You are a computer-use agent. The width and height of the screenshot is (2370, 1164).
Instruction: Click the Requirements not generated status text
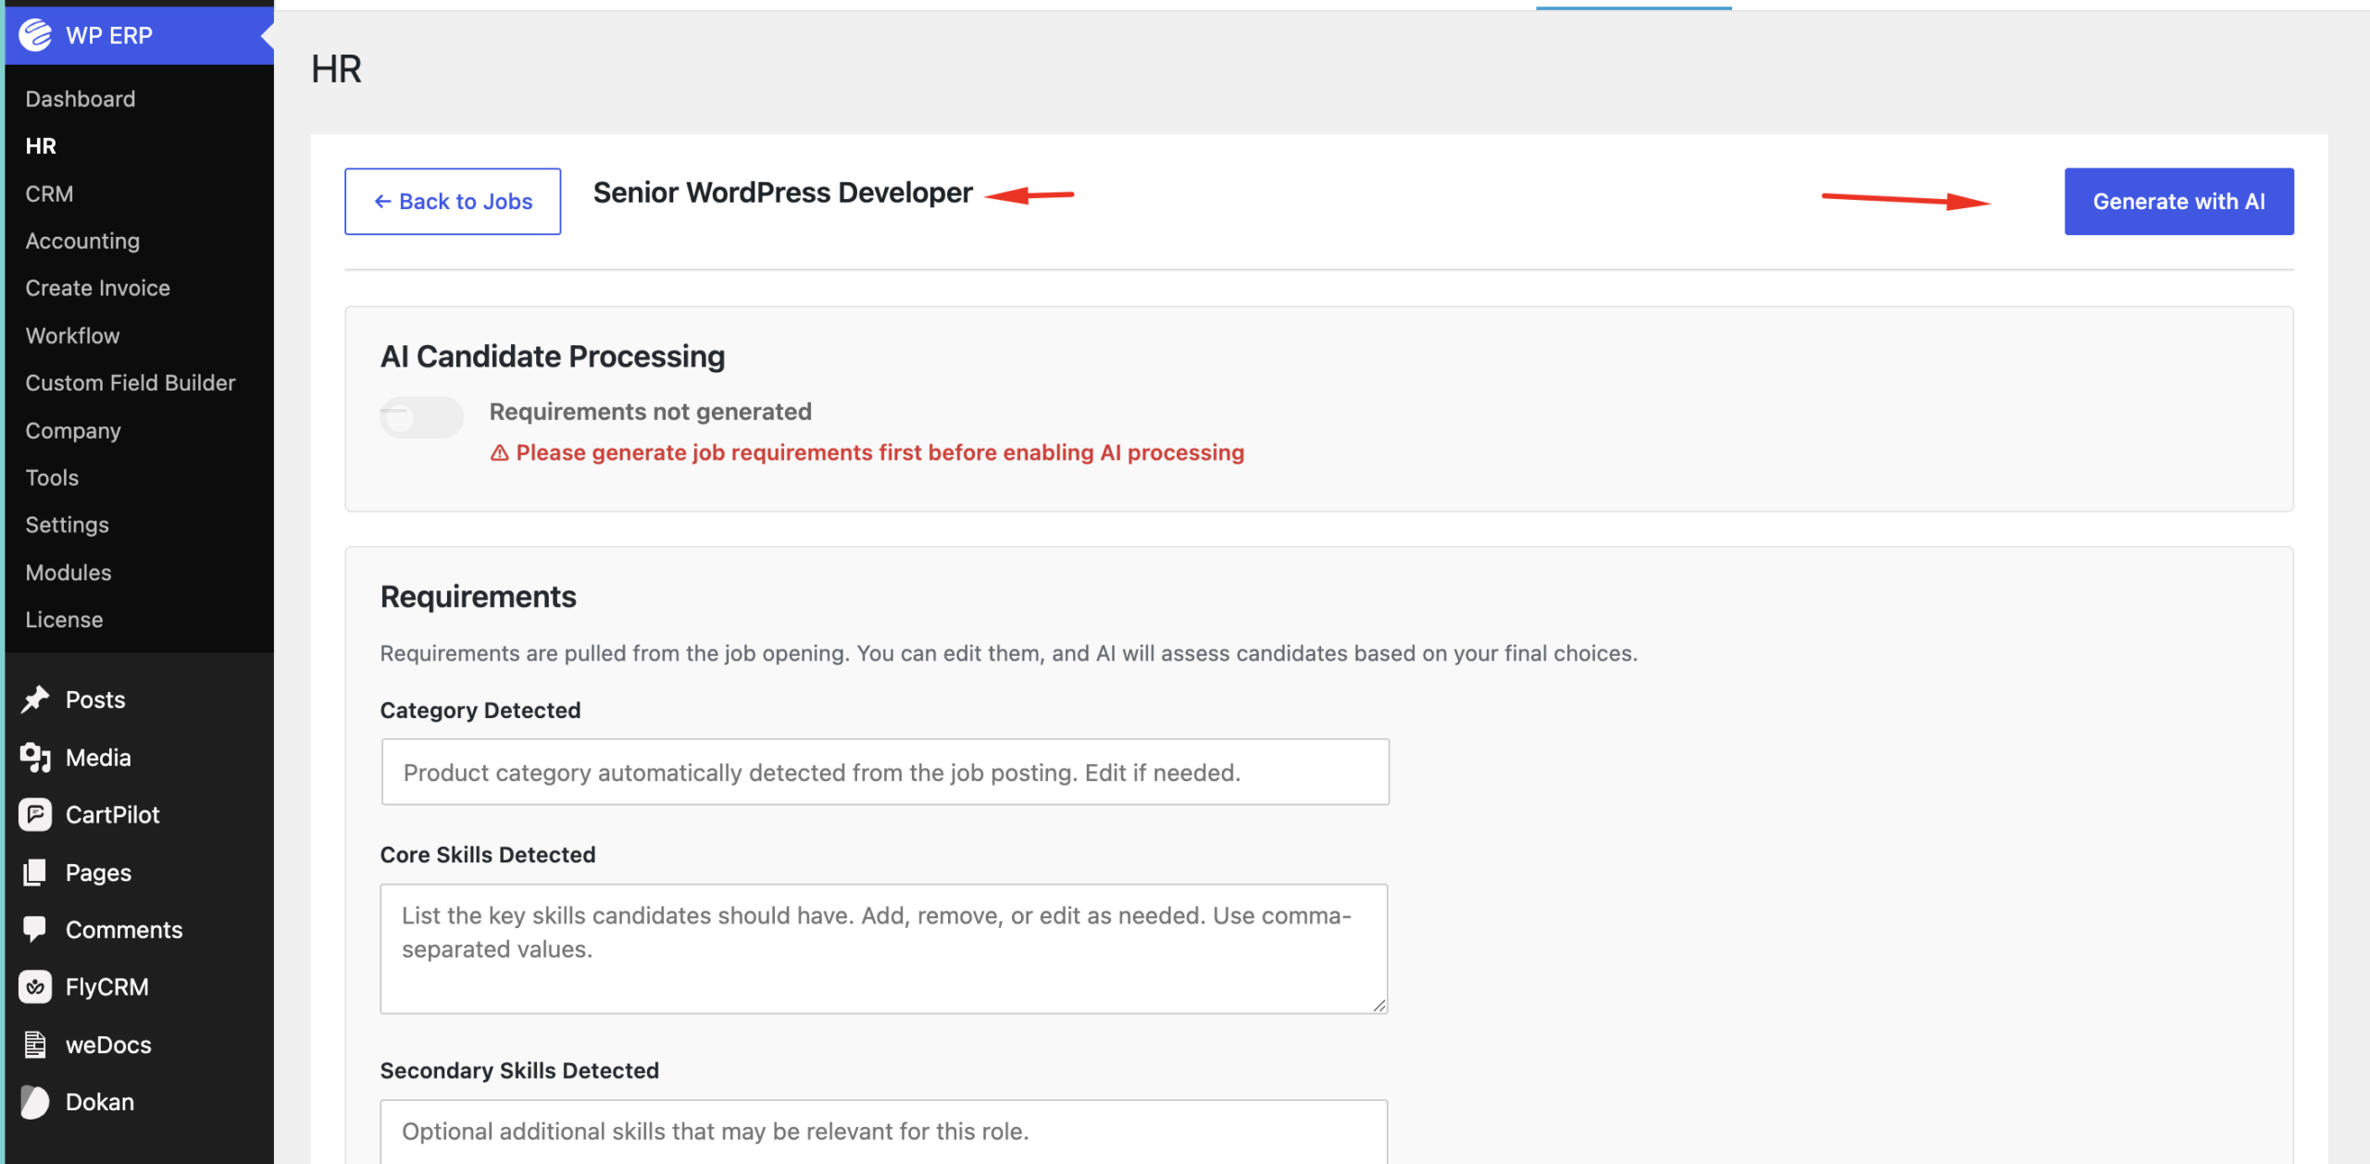(x=651, y=412)
